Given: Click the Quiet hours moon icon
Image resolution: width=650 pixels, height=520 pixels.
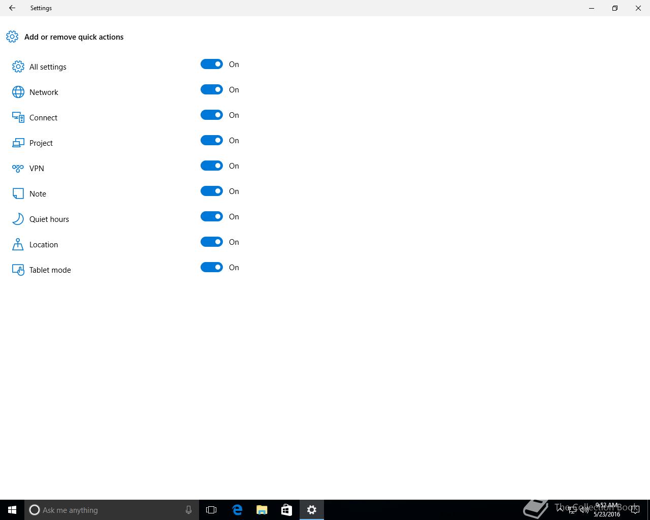Looking at the screenshot, I should pyautogui.click(x=18, y=219).
